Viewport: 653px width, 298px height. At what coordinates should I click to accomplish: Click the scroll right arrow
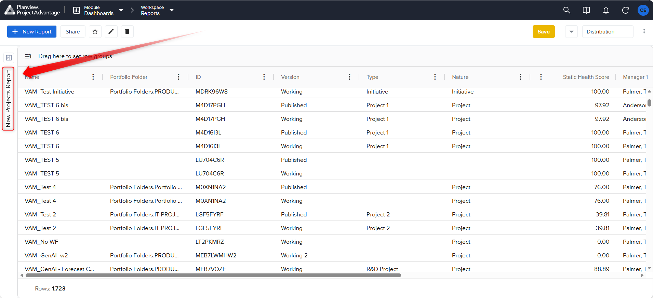(x=642, y=275)
